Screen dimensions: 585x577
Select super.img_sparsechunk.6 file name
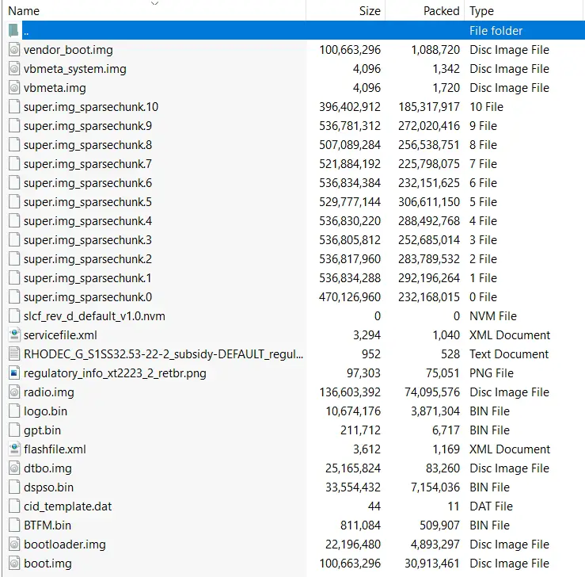click(88, 183)
